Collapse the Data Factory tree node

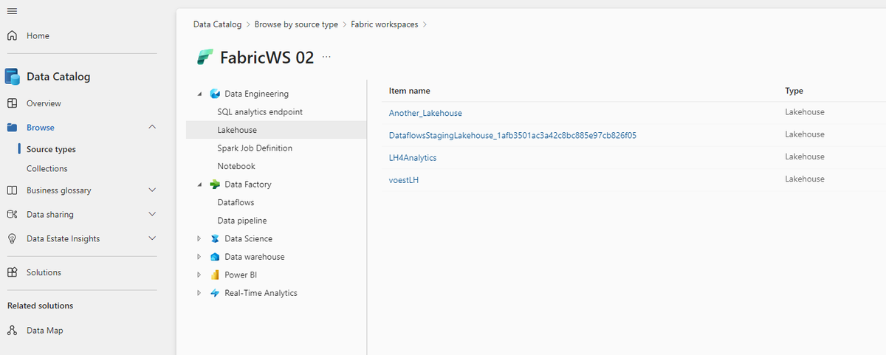pyautogui.click(x=199, y=185)
